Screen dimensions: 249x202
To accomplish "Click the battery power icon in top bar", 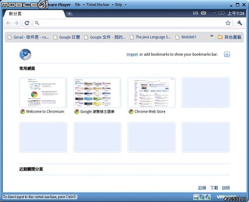I will 221,13.
